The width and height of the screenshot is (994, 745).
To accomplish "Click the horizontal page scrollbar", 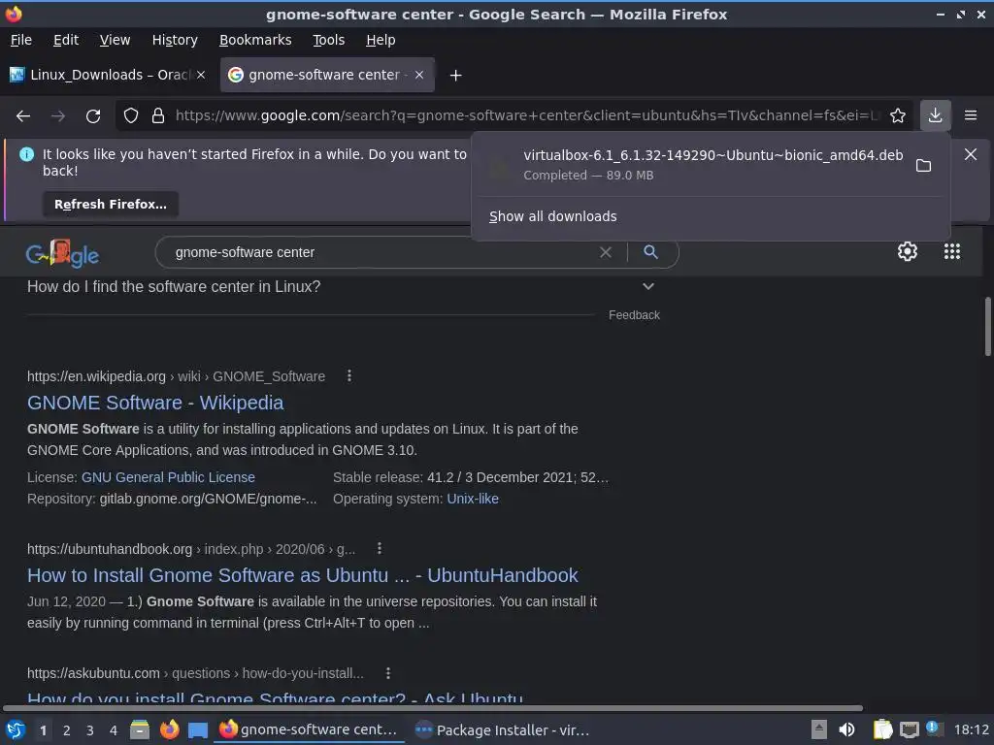I will tap(433, 707).
